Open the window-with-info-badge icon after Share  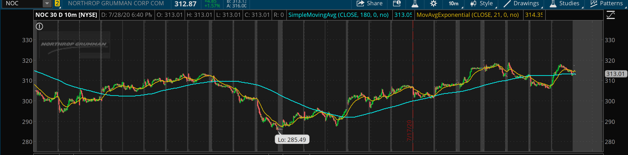[397, 3]
